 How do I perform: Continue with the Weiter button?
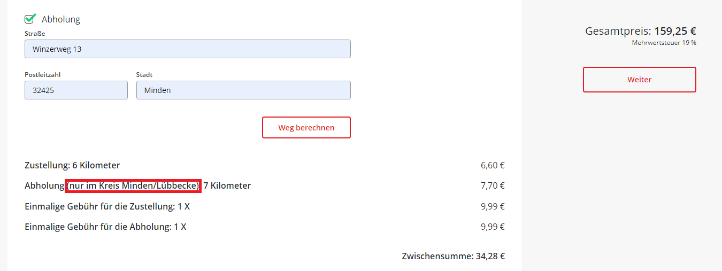[x=639, y=80]
